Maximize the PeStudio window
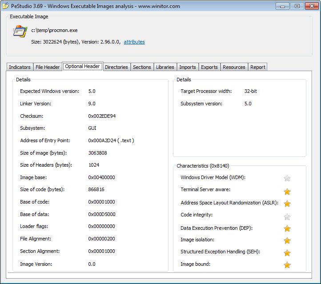The width and height of the screenshot is (321, 284). click(297, 6)
